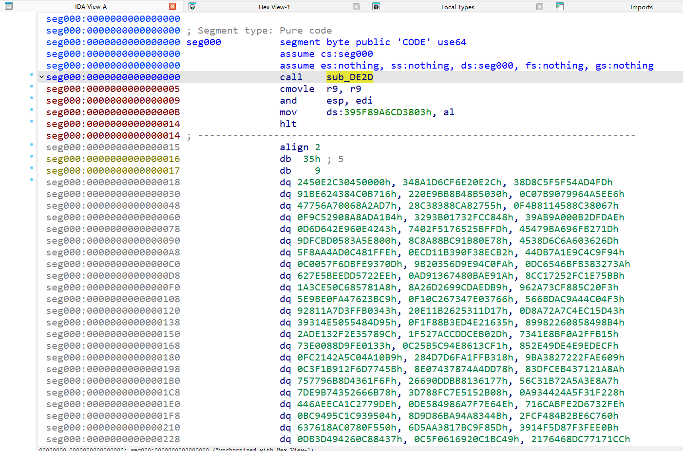Click the value 348A1D6CF6E20E2Ch
The height and width of the screenshot is (451, 683).
(x=452, y=182)
